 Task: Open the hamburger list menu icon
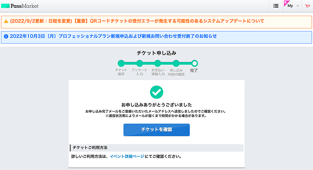click(276, 6)
